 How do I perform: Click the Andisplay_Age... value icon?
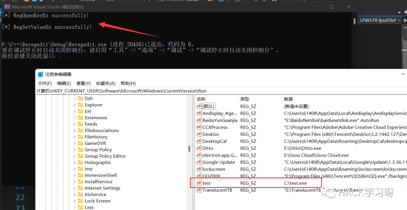pos(199,113)
